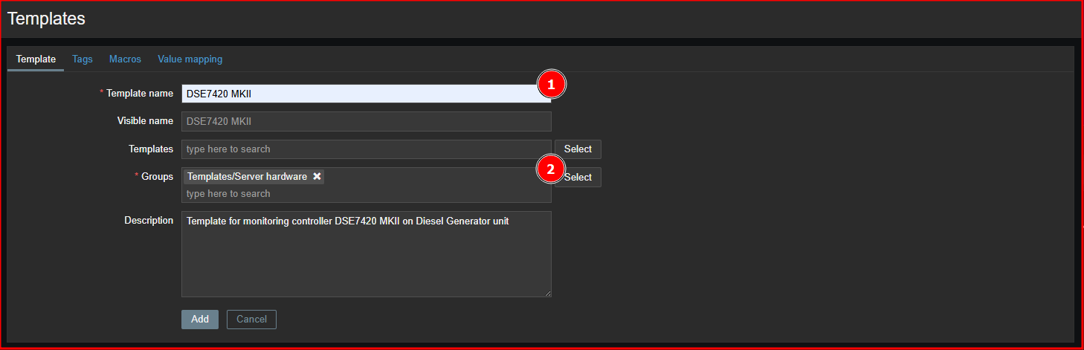This screenshot has height=350, width=1084.
Task: Click the Templates field label
Action: click(x=151, y=149)
